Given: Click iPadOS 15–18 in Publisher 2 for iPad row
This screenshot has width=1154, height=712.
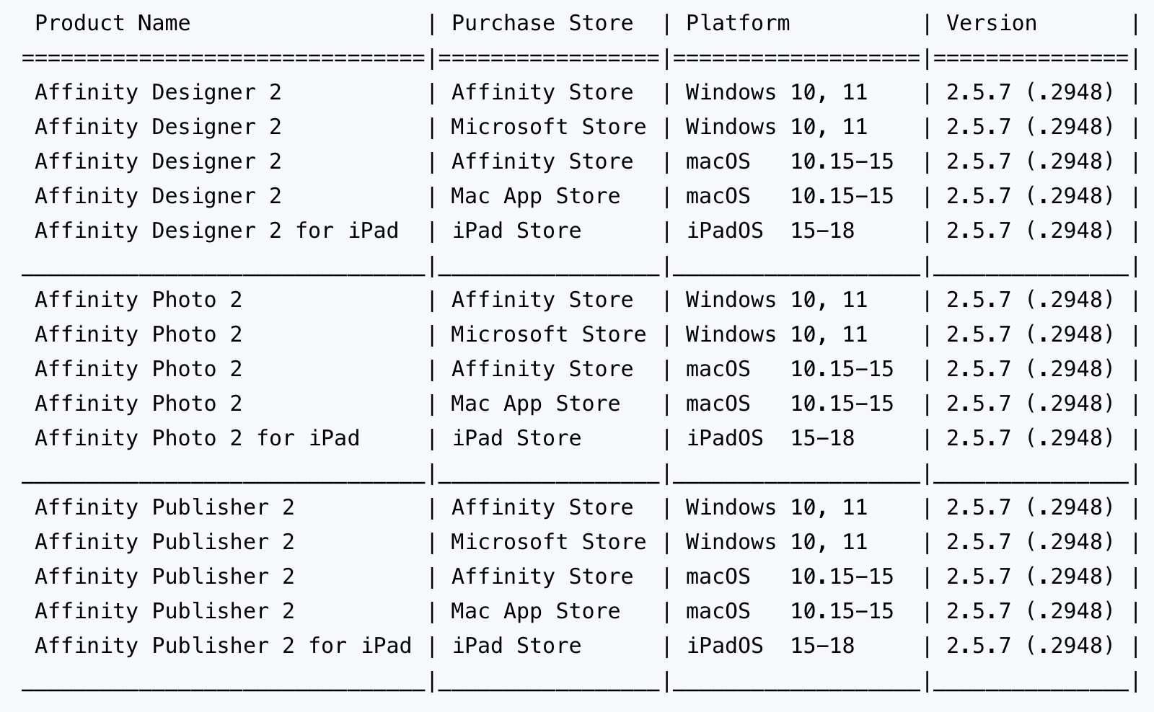Looking at the screenshot, I should pos(770,646).
